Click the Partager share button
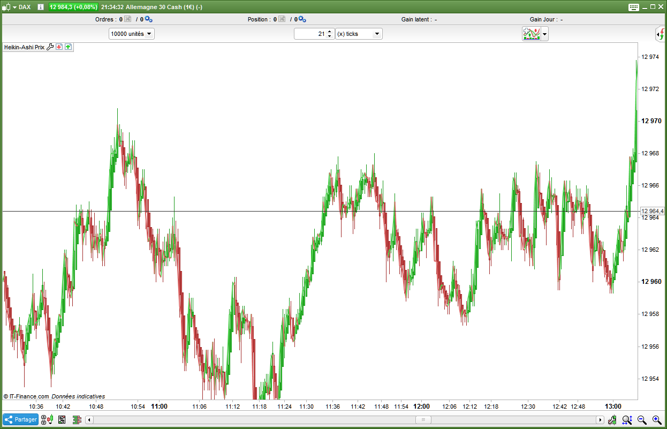 20,419
